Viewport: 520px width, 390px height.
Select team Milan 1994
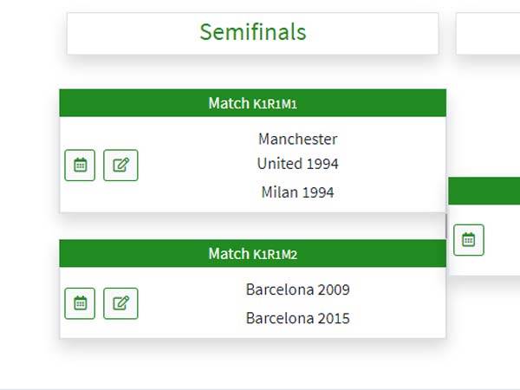click(297, 192)
